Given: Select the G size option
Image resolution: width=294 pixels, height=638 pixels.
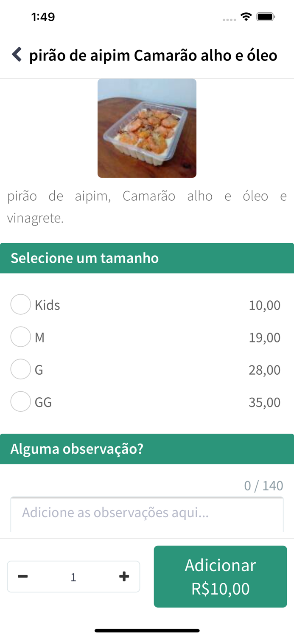Looking at the screenshot, I should 20,369.
